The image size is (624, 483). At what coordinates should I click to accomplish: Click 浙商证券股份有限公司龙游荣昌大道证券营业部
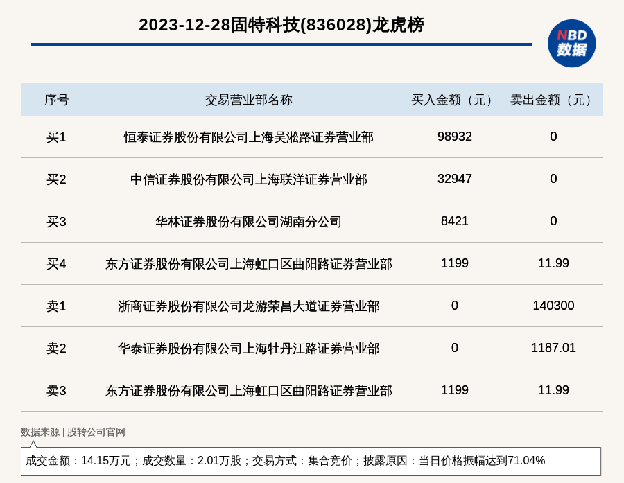coord(249,306)
